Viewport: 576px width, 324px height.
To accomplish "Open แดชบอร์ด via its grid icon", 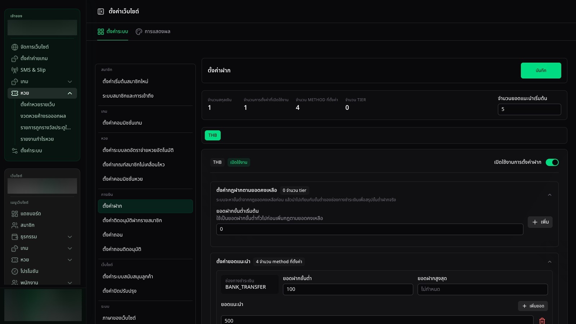I will pyautogui.click(x=15, y=214).
